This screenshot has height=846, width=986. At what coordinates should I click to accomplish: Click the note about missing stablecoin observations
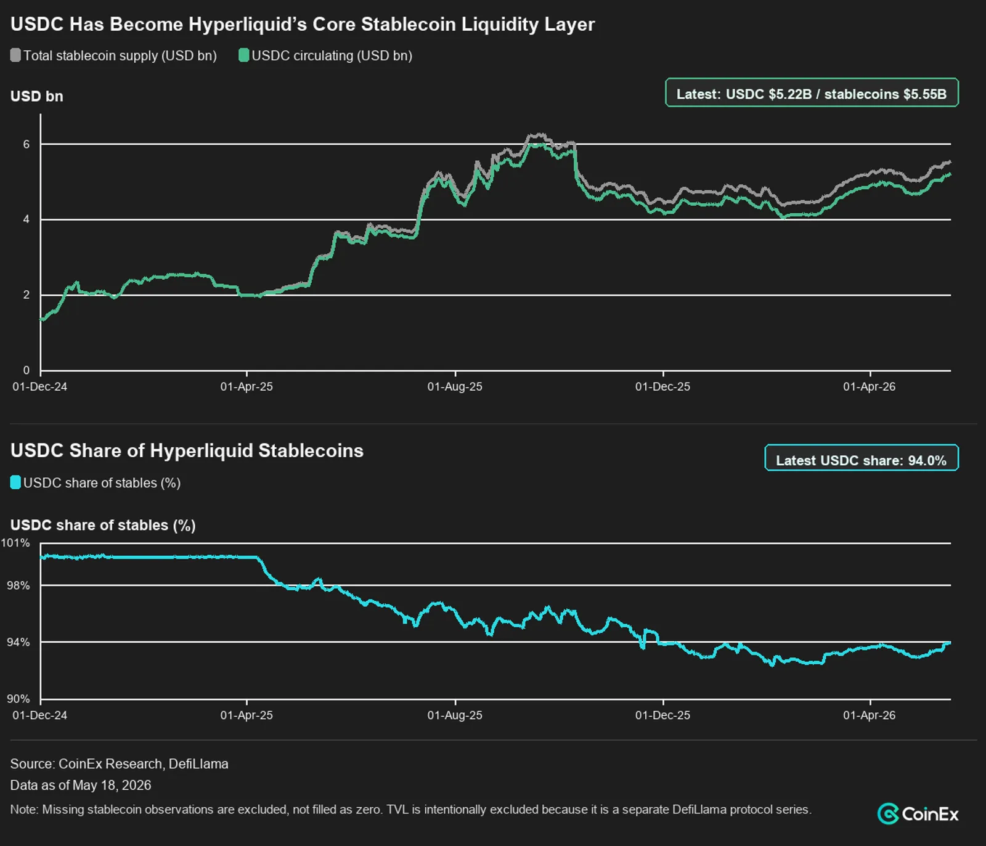tap(411, 810)
